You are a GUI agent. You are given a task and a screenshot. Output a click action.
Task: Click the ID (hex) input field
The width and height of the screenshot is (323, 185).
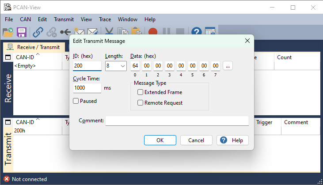[87, 66]
